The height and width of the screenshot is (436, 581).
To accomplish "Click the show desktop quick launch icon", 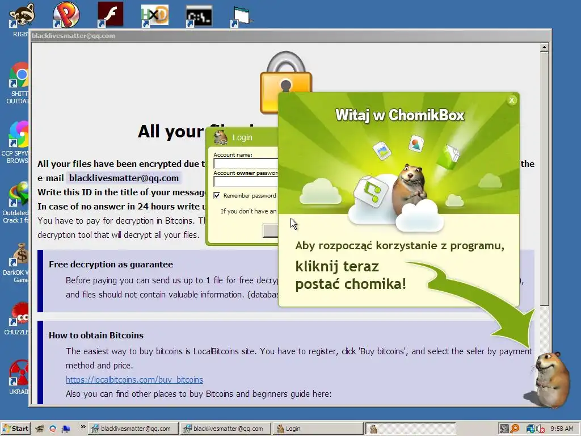I will (x=66, y=429).
